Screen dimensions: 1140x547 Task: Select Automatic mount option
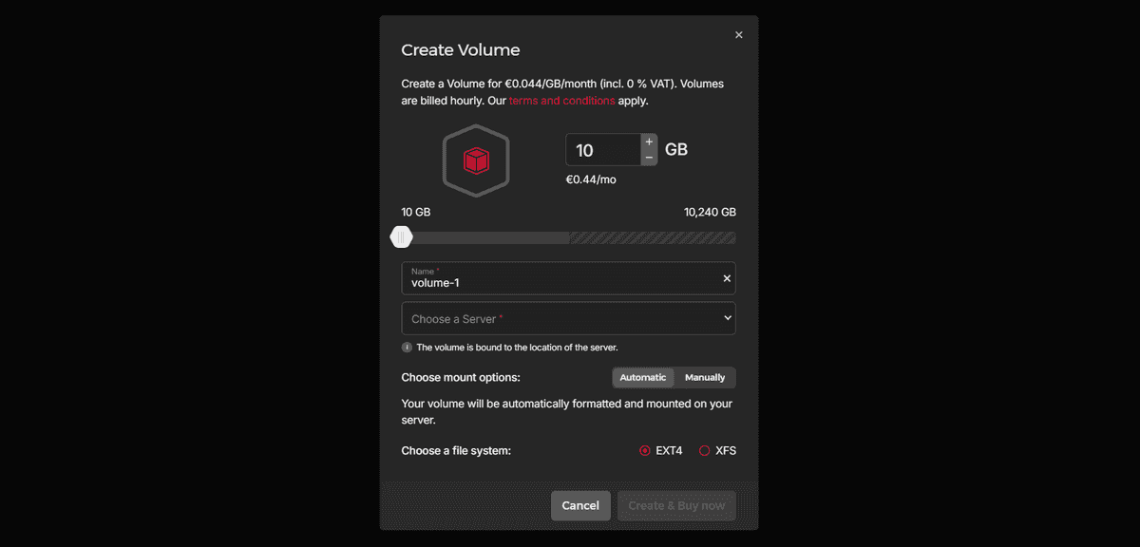643,378
